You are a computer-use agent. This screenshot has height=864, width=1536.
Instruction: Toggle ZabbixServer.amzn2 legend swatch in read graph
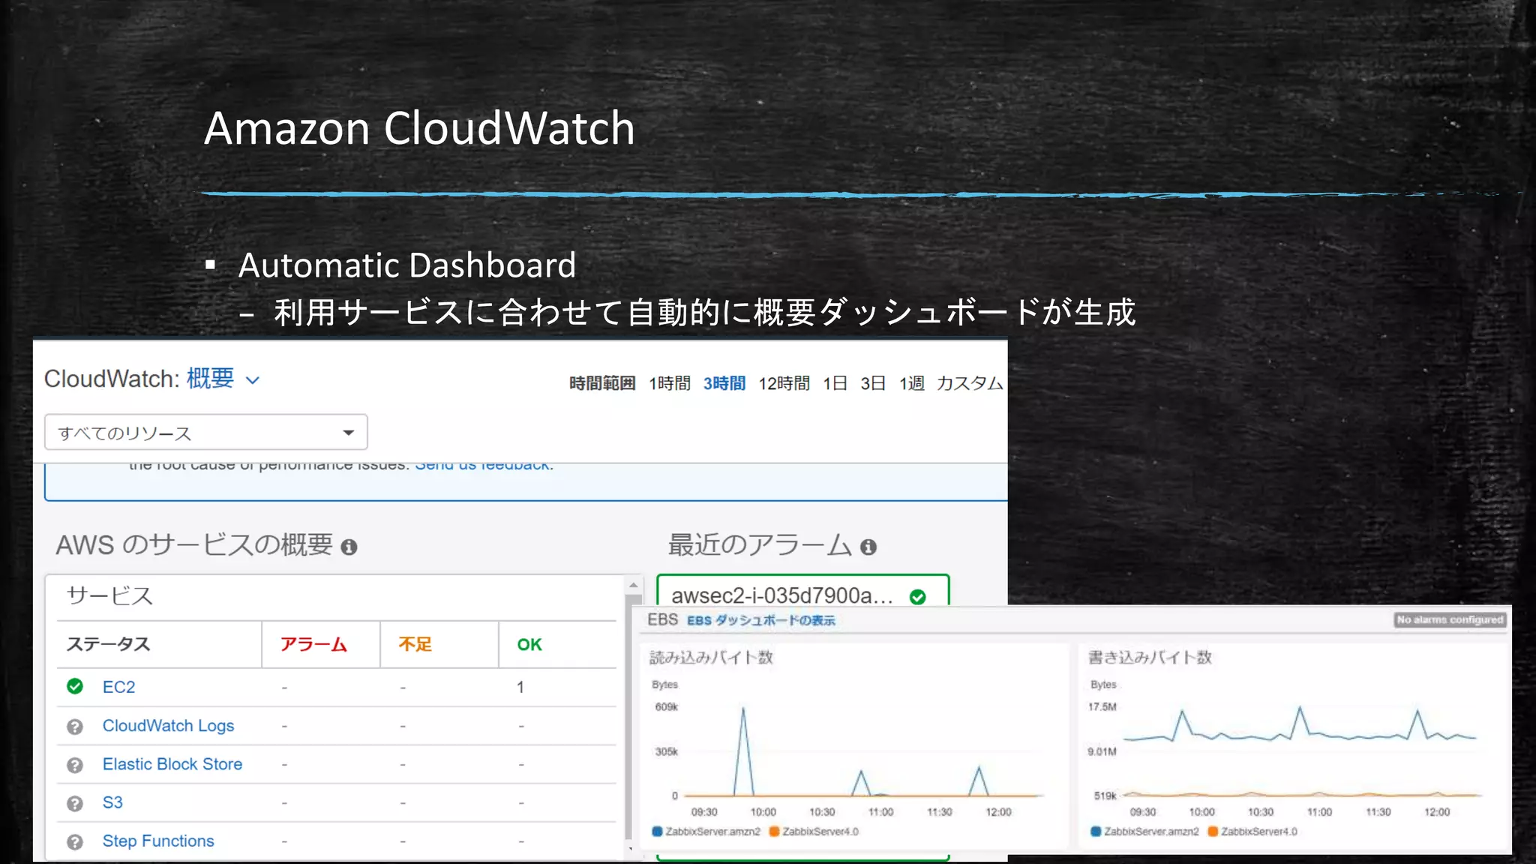pyautogui.click(x=657, y=831)
